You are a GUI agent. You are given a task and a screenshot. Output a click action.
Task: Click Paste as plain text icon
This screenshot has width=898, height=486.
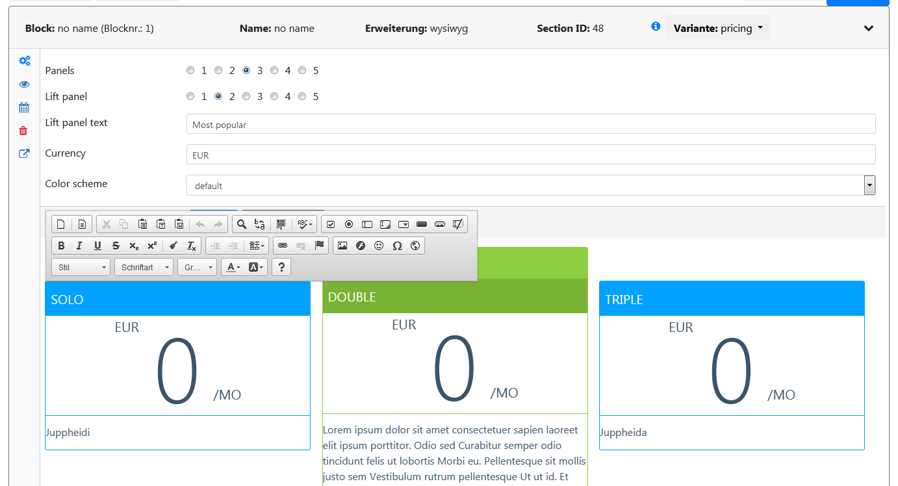point(161,224)
